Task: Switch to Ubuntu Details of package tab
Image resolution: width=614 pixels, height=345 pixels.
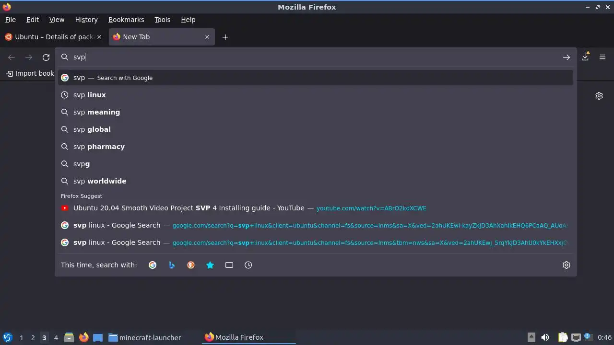Action: (x=53, y=37)
